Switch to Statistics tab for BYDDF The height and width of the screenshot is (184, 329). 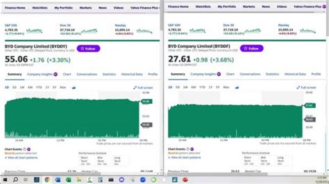click(272, 74)
